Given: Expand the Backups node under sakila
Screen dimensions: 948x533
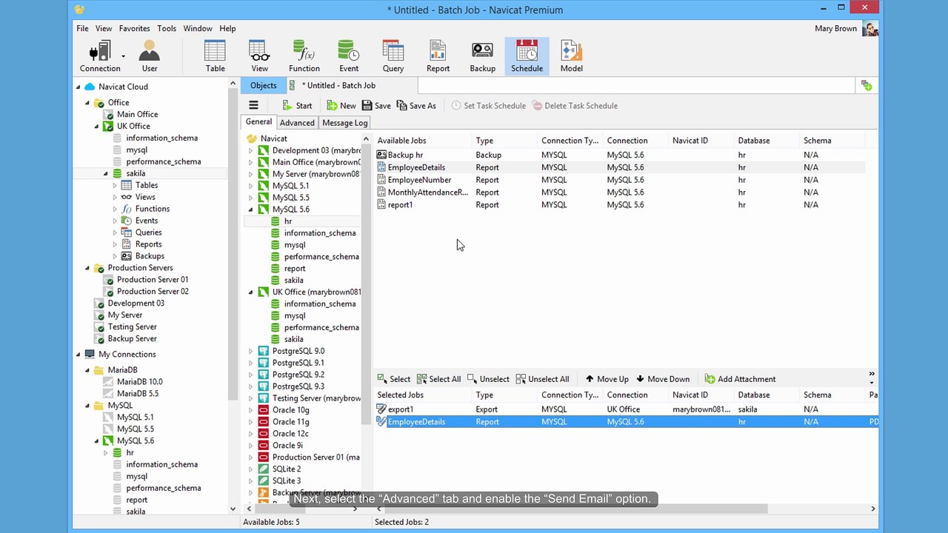Looking at the screenshot, I should click(115, 256).
